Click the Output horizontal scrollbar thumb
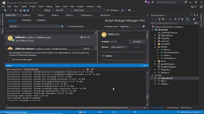 point(68,108)
